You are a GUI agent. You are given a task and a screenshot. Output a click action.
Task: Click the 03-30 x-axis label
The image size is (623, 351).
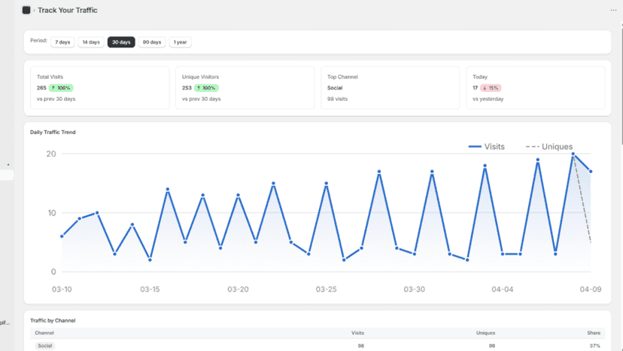click(415, 289)
